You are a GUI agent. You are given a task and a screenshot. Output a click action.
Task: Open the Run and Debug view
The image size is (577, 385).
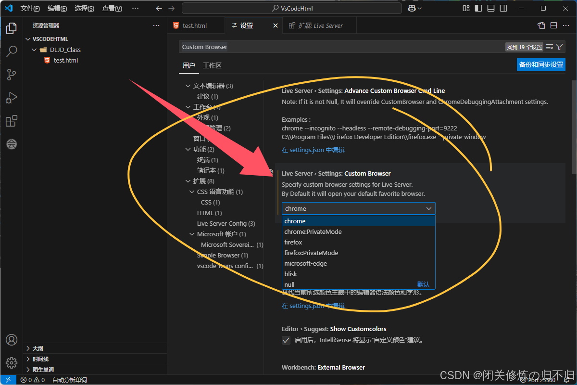pos(12,98)
